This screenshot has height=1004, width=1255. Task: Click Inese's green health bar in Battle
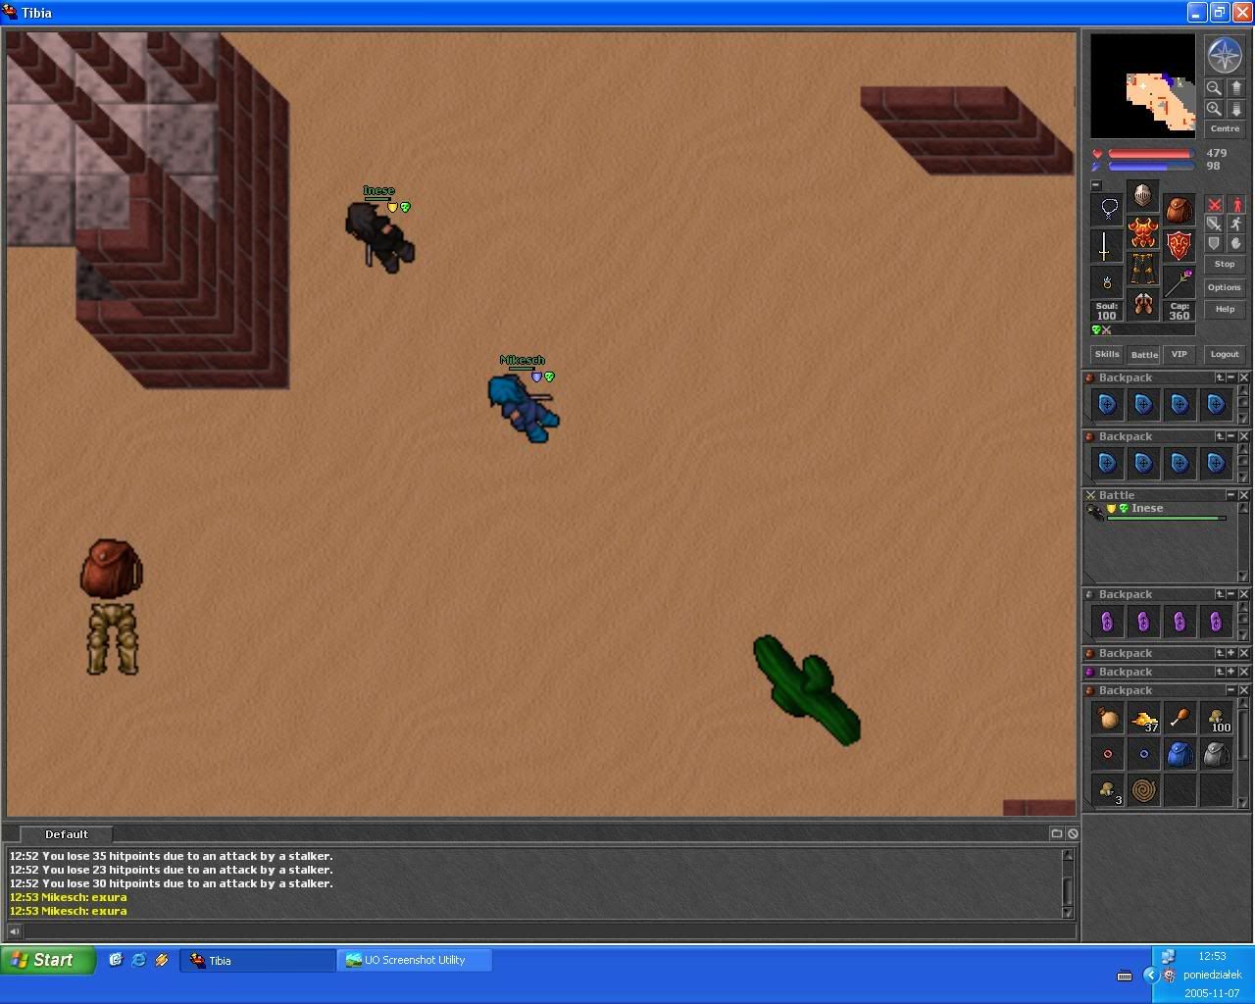[1167, 519]
